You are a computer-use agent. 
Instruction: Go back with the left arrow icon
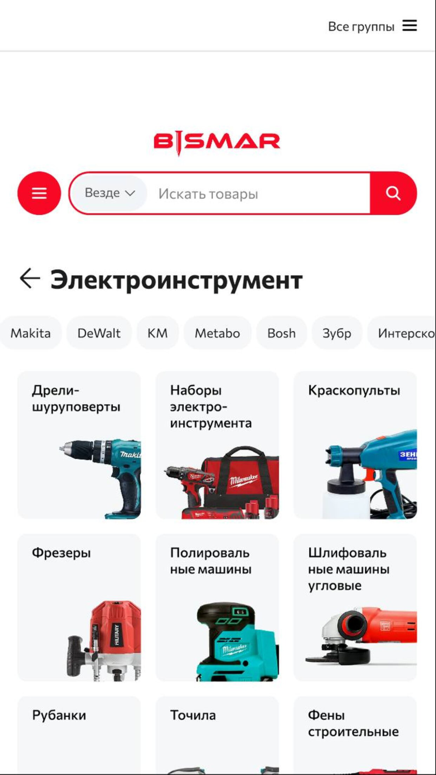(x=30, y=279)
